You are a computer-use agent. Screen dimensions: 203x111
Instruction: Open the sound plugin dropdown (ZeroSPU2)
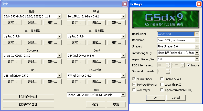click(x=96, y=16)
